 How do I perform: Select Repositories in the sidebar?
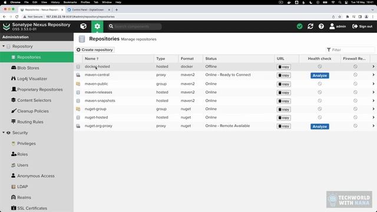pos(37,57)
